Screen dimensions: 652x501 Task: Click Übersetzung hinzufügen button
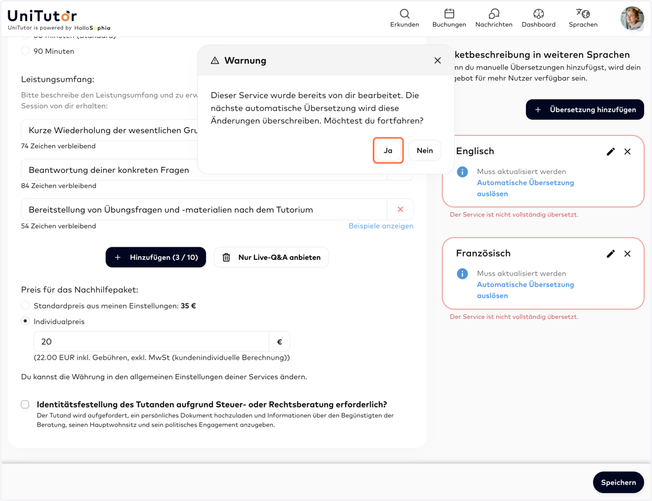click(x=585, y=110)
